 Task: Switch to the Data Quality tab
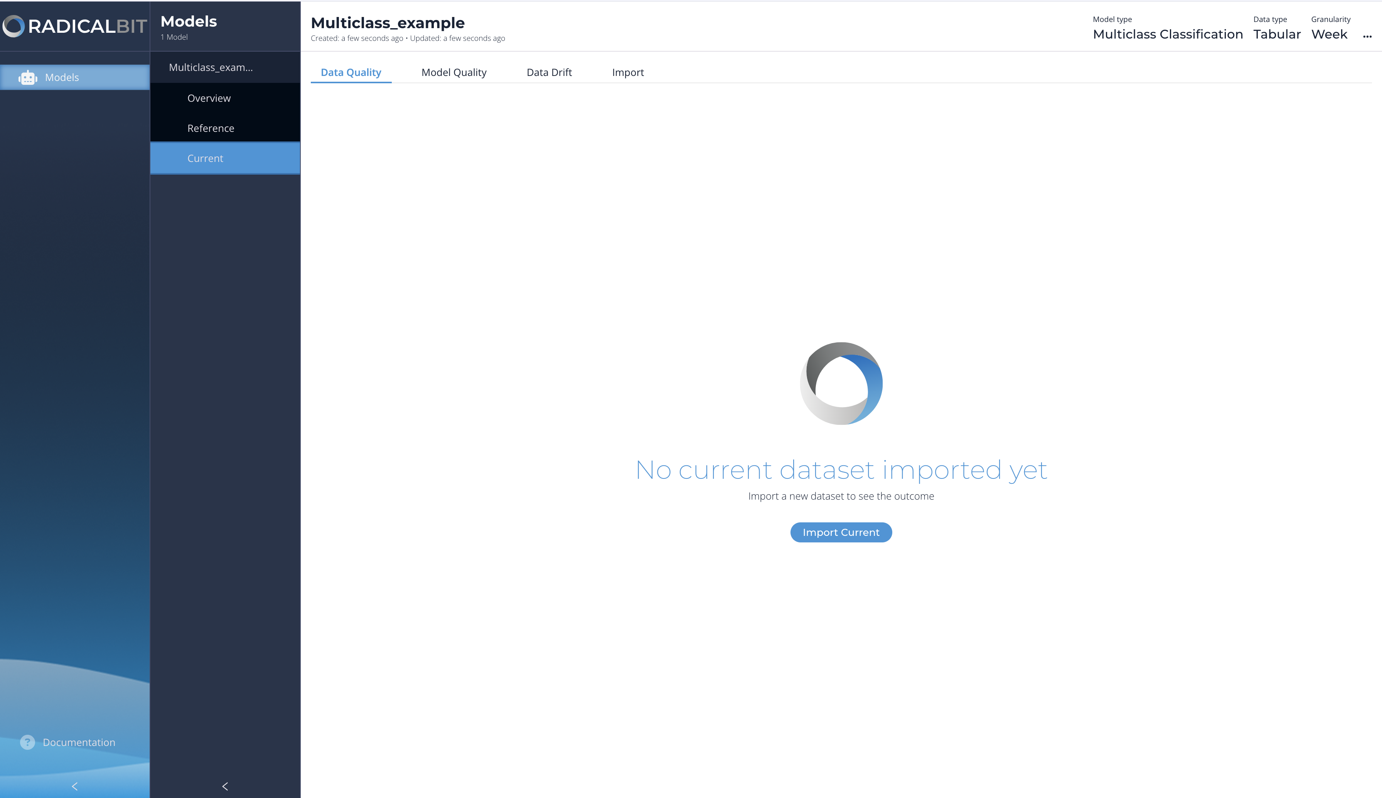click(351, 72)
